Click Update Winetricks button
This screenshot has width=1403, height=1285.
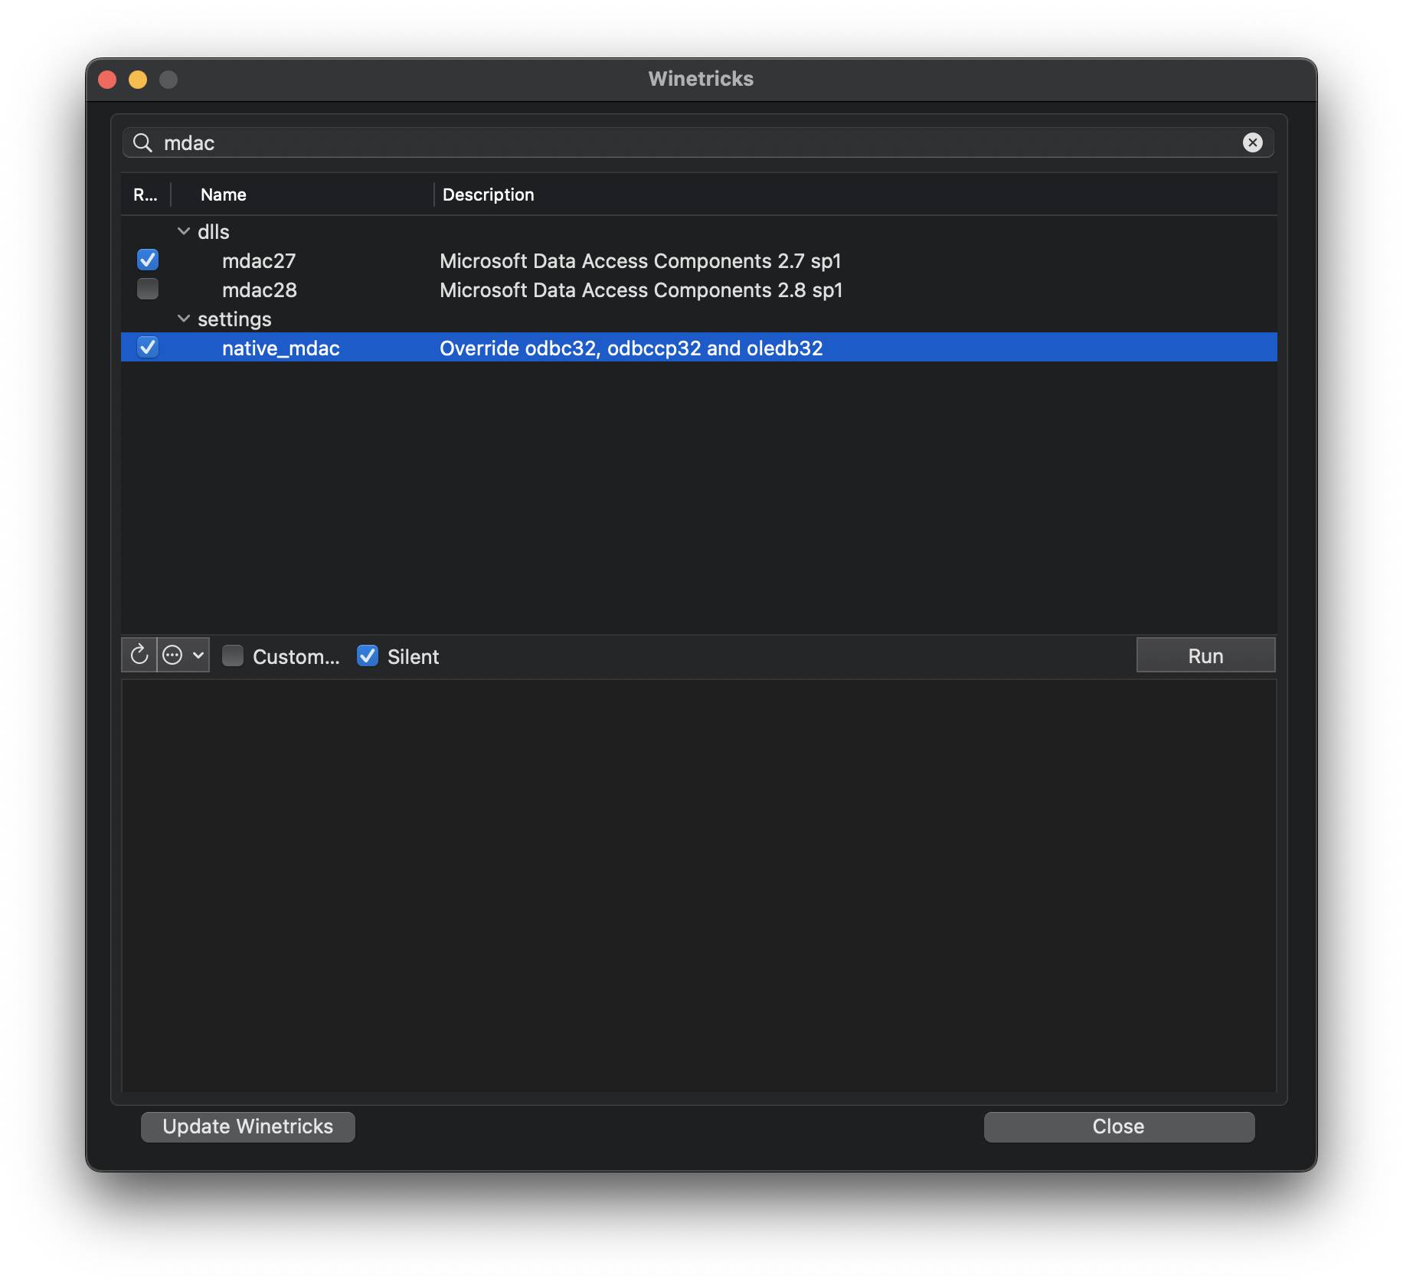pos(247,1126)
